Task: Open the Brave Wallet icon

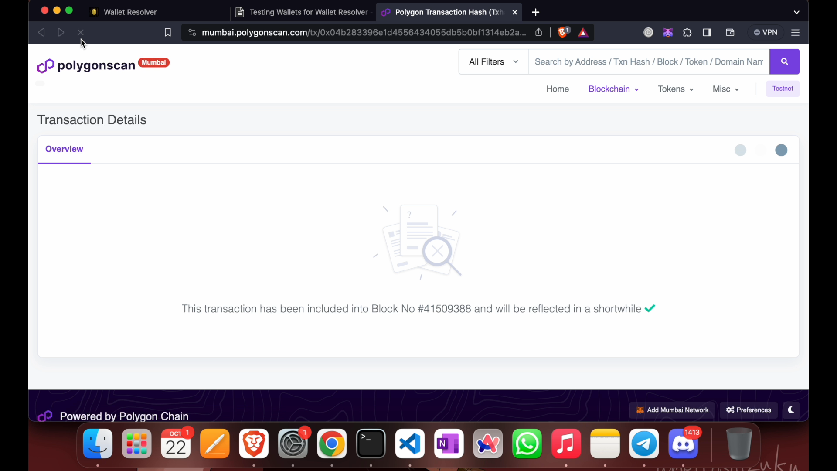Action: [x=730, y=32]
